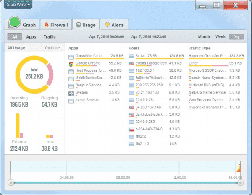Click the flame icon on Firewall tab
Screen dimensions: 252x195
47,25
